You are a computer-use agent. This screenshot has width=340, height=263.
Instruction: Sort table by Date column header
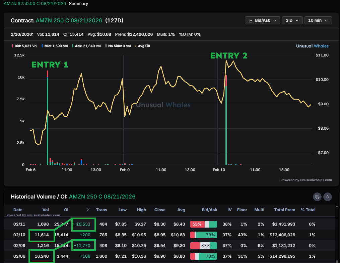click(x=18, y=210)
